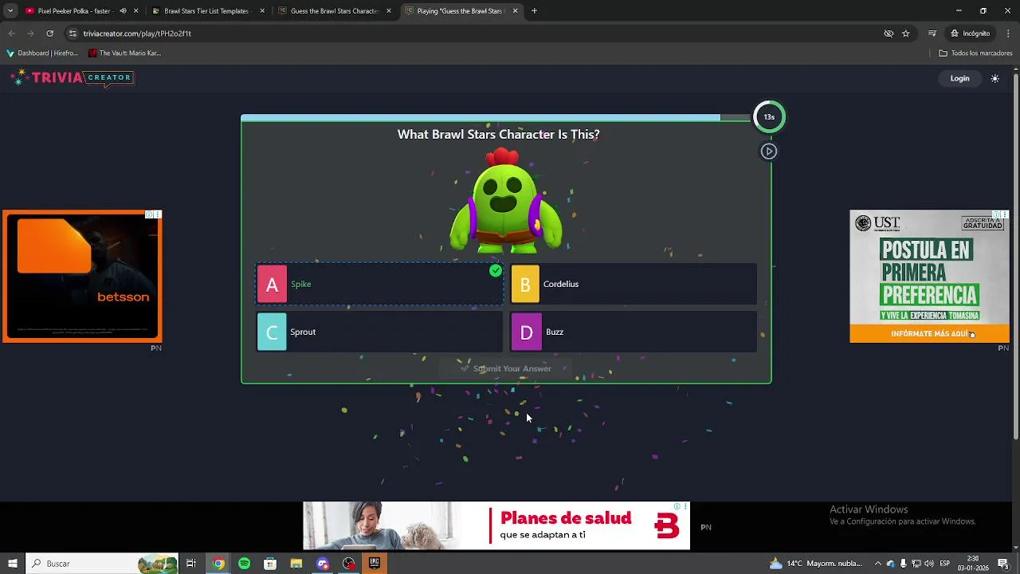Image resolution: width=1020 pixels, height=574 pixels.
Task: Click the betsson advertisement
Action: (x=82, y=277)
